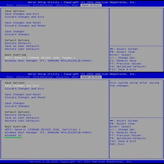Choose Restore Defaults in the lower screen

(18, 115)
